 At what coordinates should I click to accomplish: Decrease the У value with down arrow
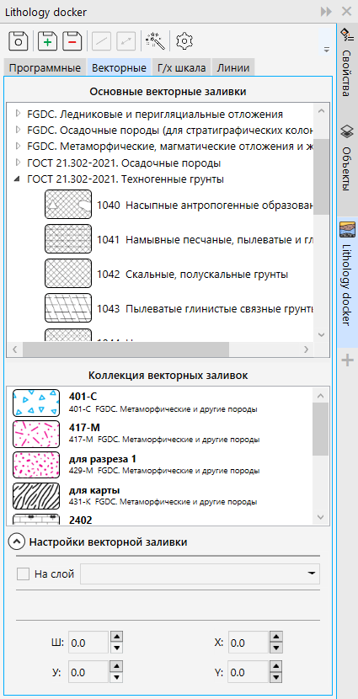click(116, 677)
